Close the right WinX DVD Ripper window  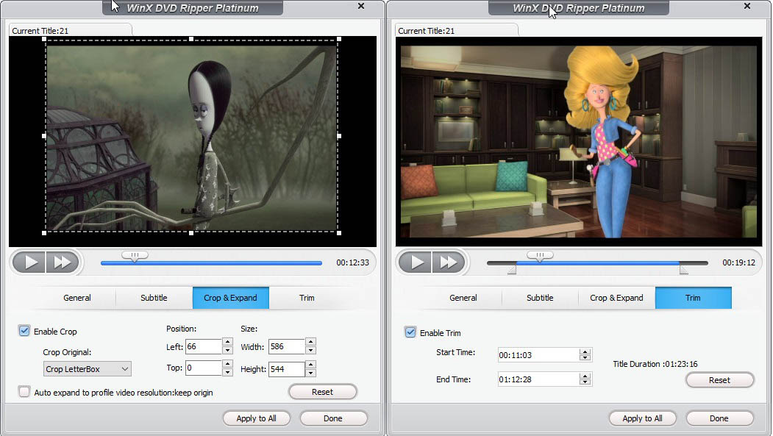tap(747, 6)
